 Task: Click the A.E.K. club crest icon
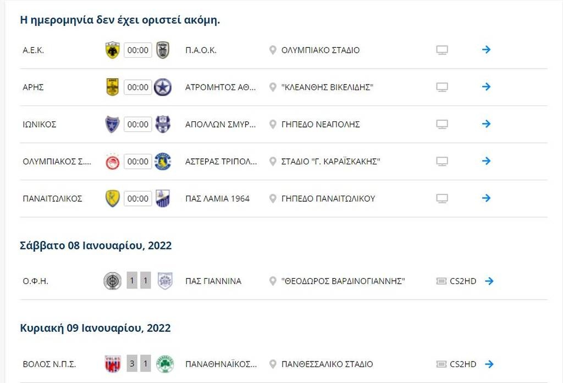[112, 49]
